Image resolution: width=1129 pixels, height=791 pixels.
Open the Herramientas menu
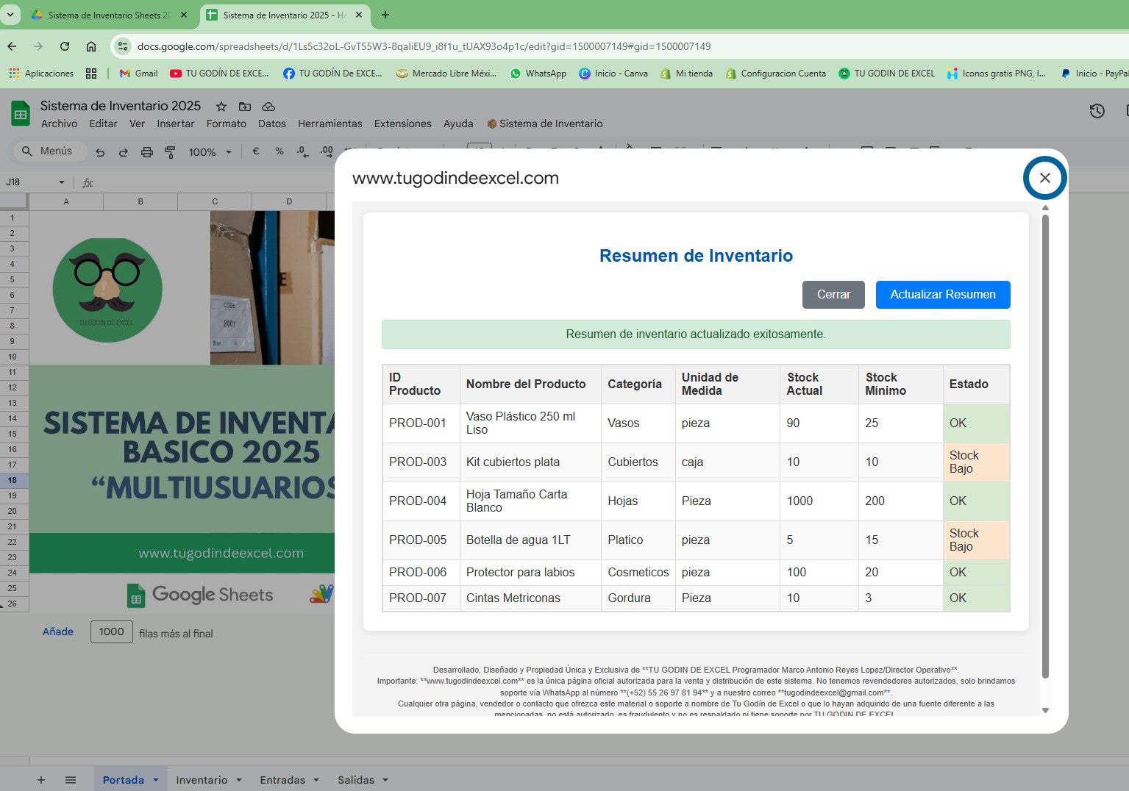click(330, 124)
